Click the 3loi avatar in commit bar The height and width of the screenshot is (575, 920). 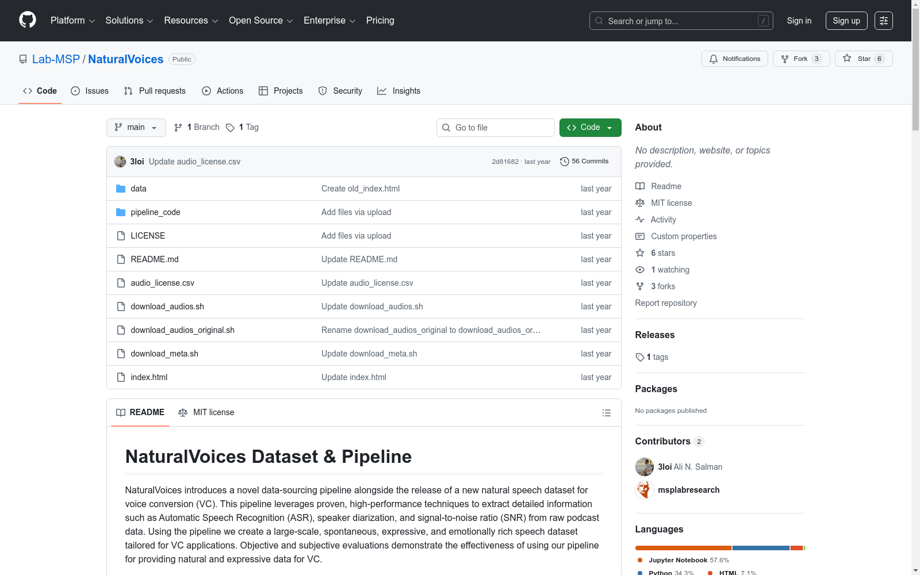coord(120,162)
